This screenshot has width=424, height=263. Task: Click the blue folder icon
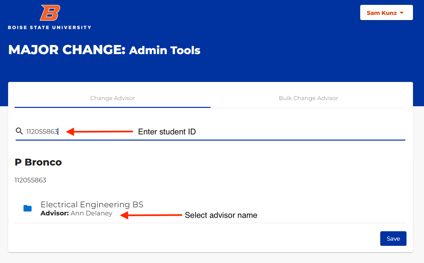coord(28,208)
